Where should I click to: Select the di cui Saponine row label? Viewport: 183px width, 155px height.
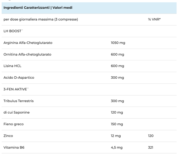point(16,112)
